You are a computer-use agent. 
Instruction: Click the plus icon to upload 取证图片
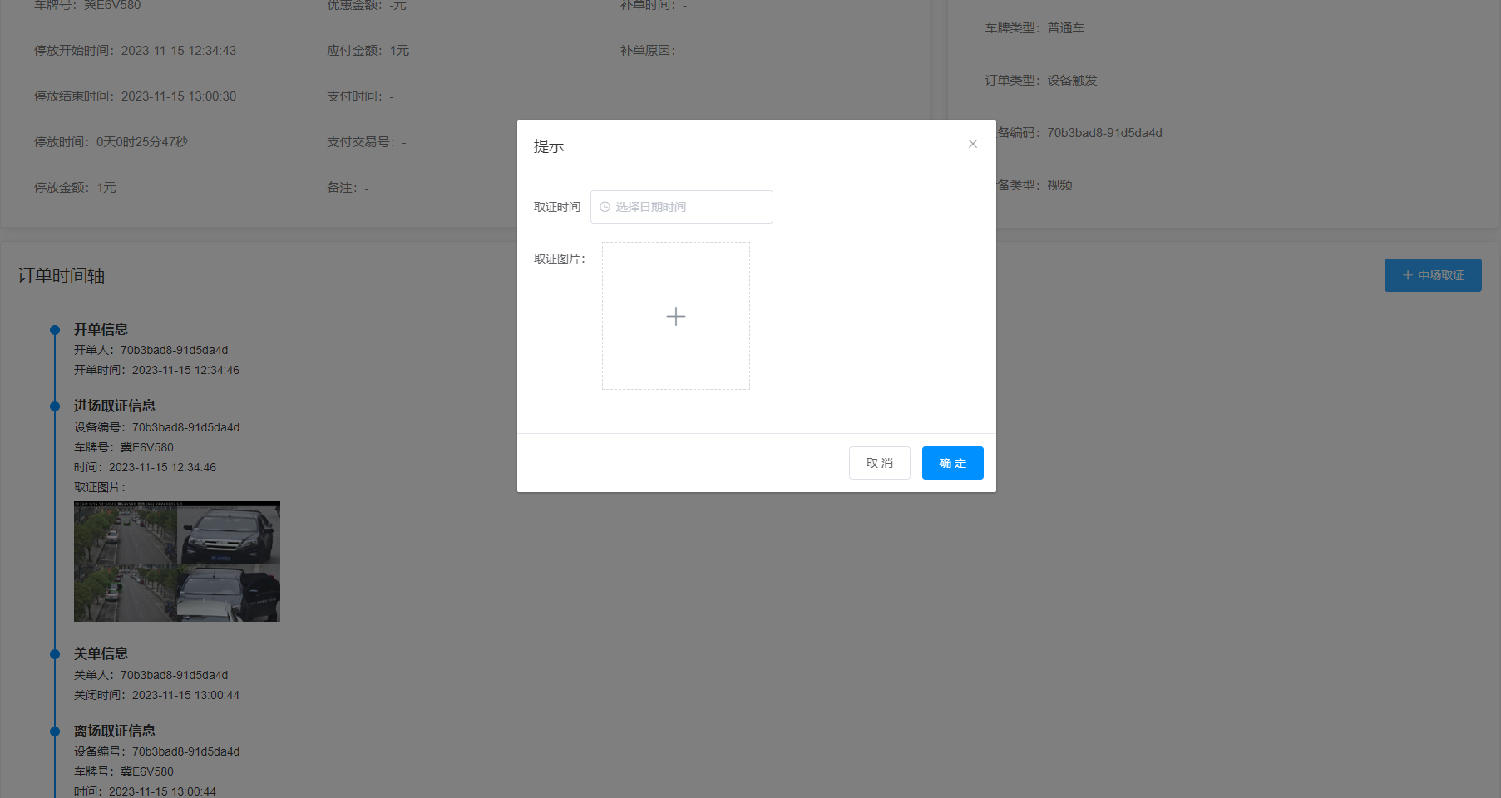coord(675,316)
